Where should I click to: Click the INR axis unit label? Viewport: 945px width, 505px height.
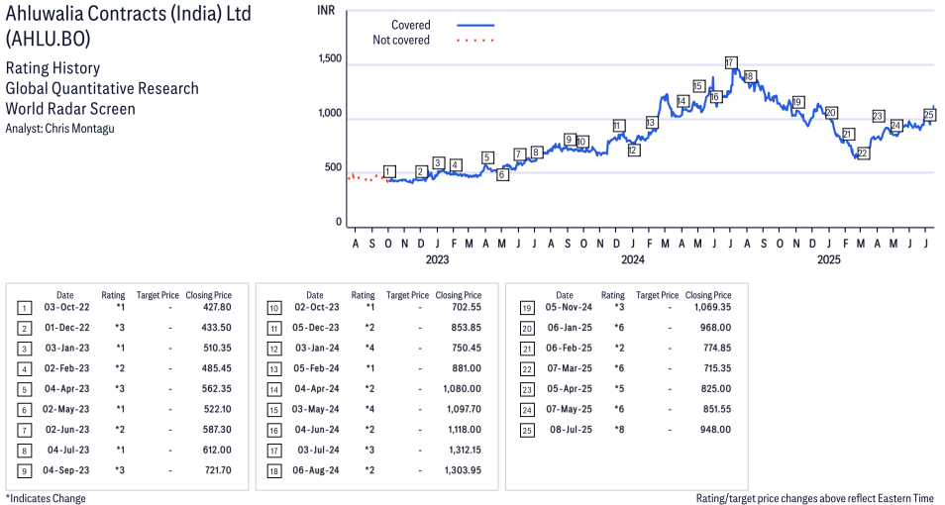(326, 10)
